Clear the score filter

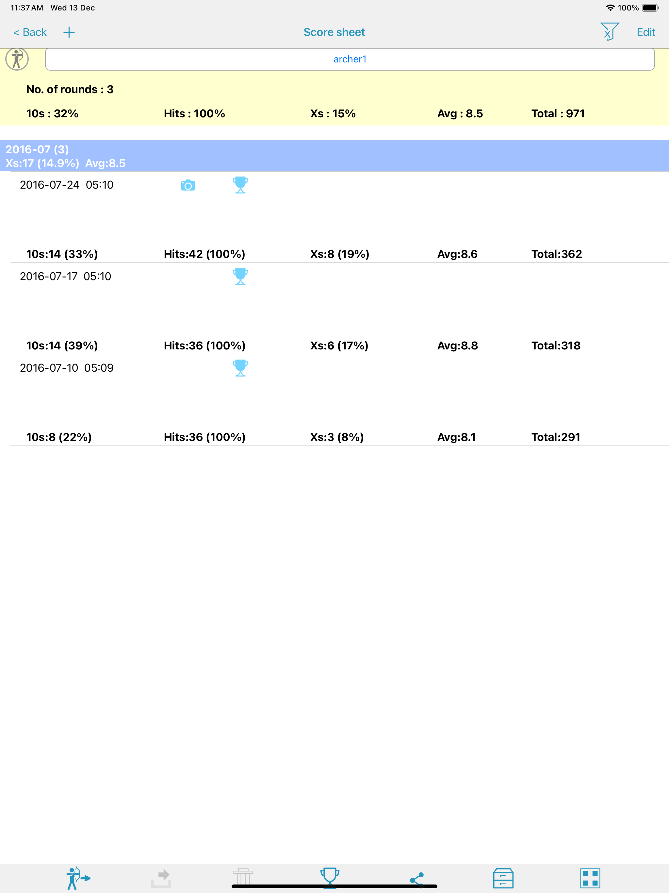pos(609,31)
